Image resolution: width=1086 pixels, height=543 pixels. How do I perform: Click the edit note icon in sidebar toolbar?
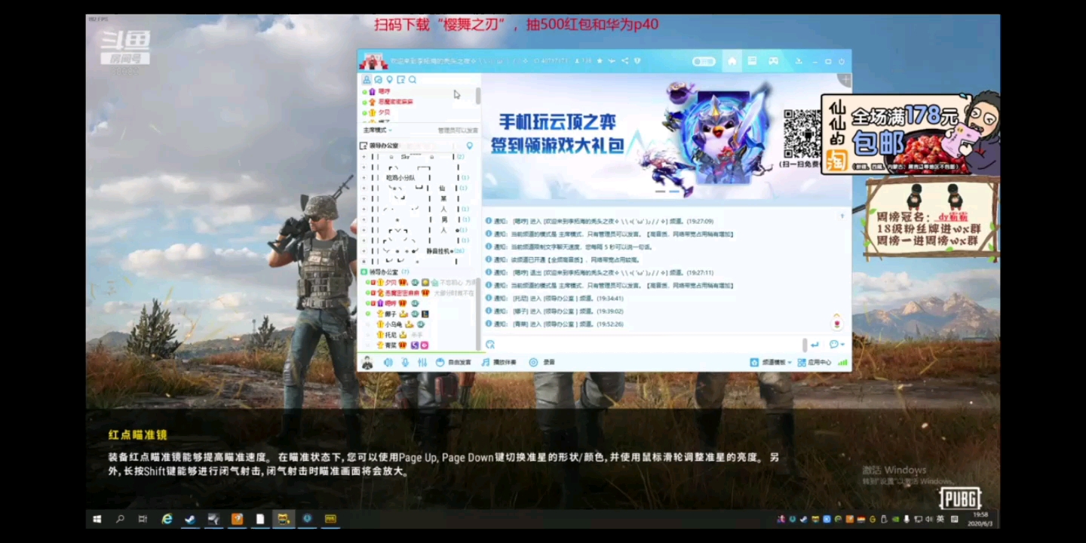(x=401, y=79)
